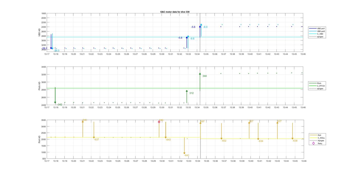Click the '13:31' tick label under the pitch plot
Screen dimensions: 360x178
pyautogui.click(x=170, y=108)
